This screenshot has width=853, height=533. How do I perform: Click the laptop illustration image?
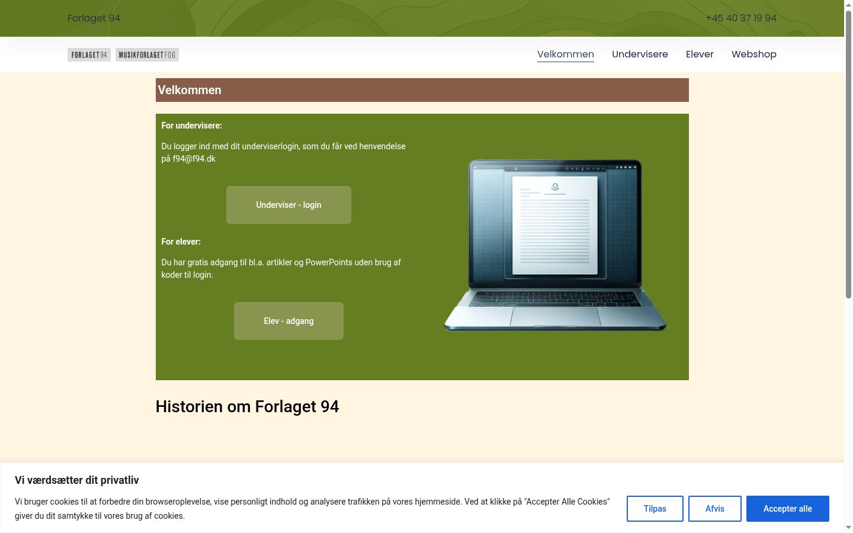coord(555,245)
